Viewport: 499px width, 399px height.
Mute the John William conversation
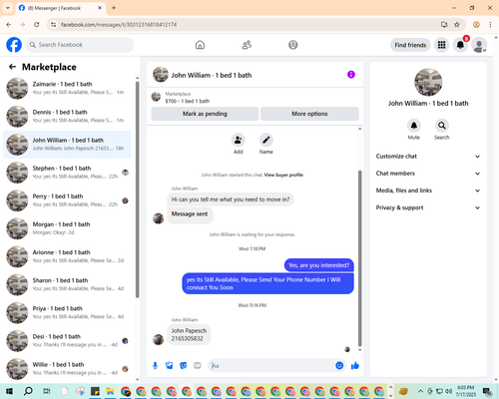tap(414, 126)
